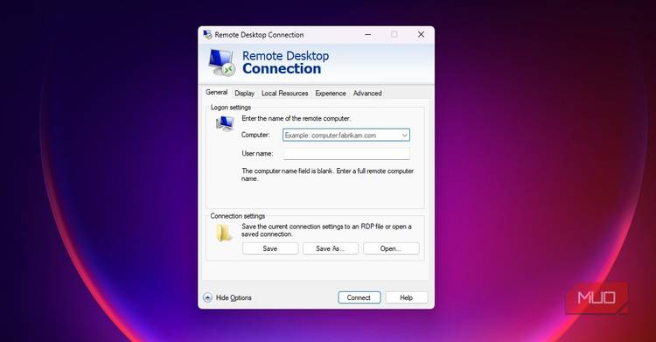Click the "Remote Desktop Connection" title bar text
Screen dimensions: 656x342
tap(260, 35)
